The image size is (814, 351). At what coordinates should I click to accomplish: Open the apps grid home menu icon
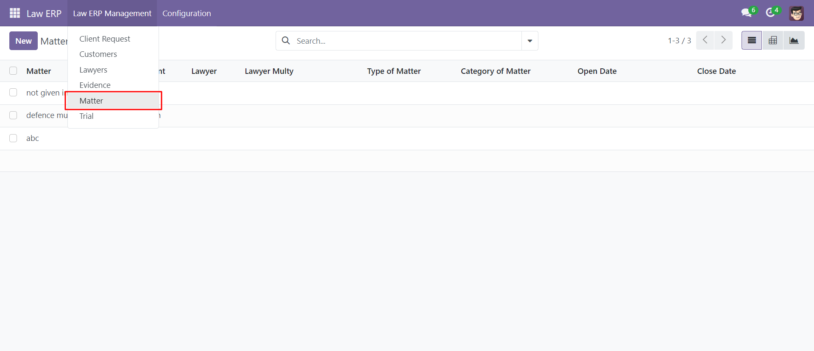pos(15,13)
